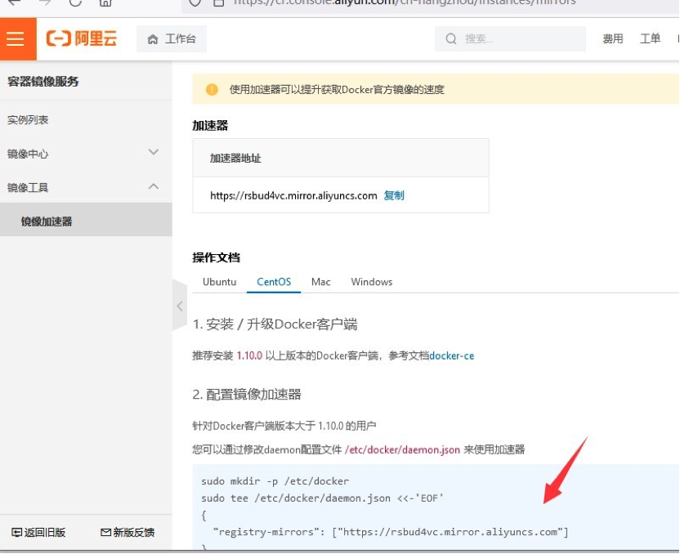Switch to the Mac tab
680x554 pixels.
pos(321,282)
